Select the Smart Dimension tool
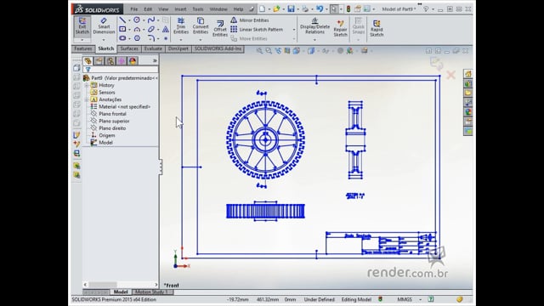The width and height of the screenshot is (544, 306). click(104, 26)
